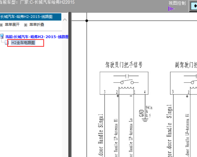Collapse all menus with 菜单折叠

[x=37, y=25]
